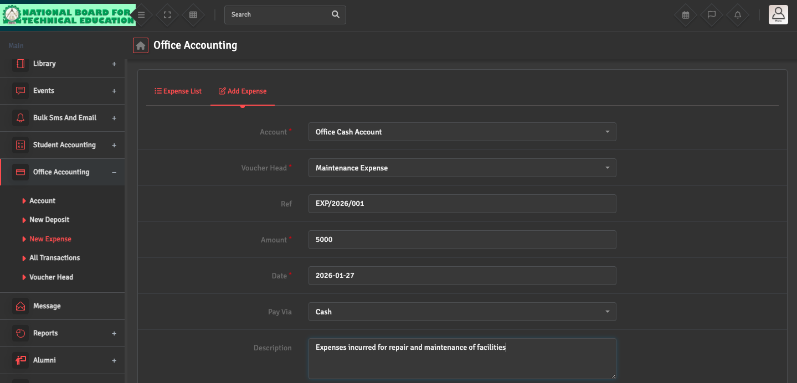Click the fullscreen icon in top bar
Screen dimensions: 797x383
point(167,15)
